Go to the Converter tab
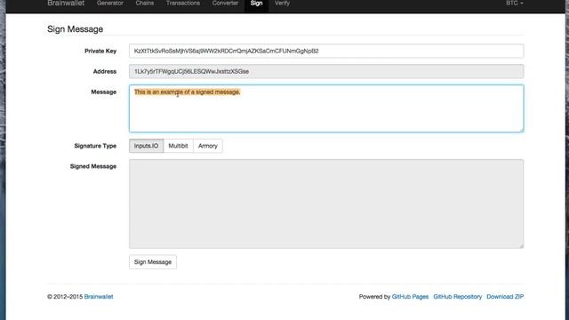 click(225, 4)
